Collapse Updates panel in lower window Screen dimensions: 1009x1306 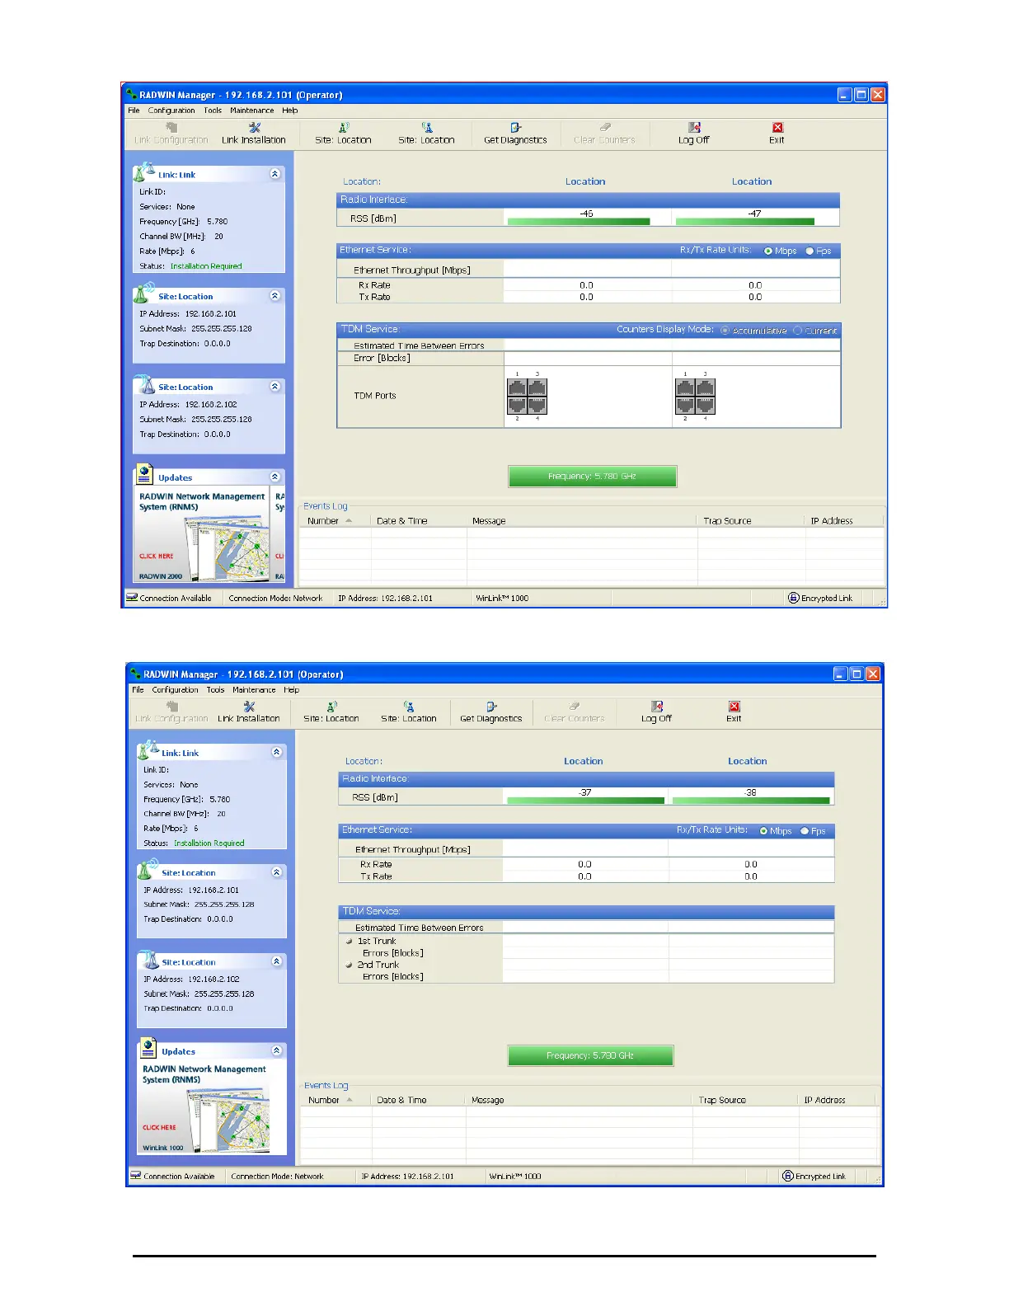(x=276, y=1050)
